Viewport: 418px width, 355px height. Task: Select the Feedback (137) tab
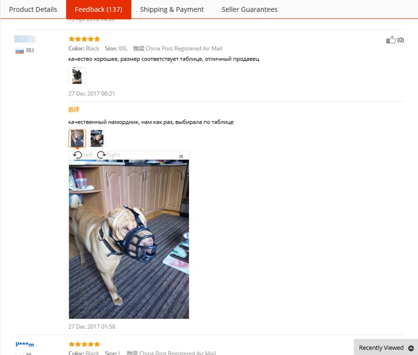click(x=99, y=9)
